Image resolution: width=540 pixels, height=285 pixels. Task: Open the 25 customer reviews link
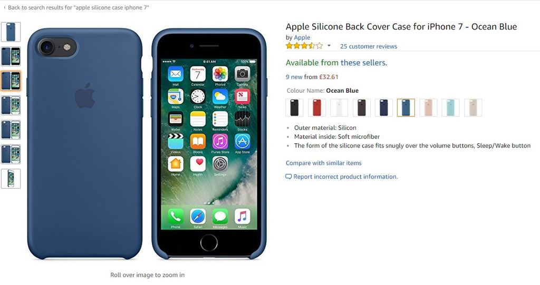[369, 46]
